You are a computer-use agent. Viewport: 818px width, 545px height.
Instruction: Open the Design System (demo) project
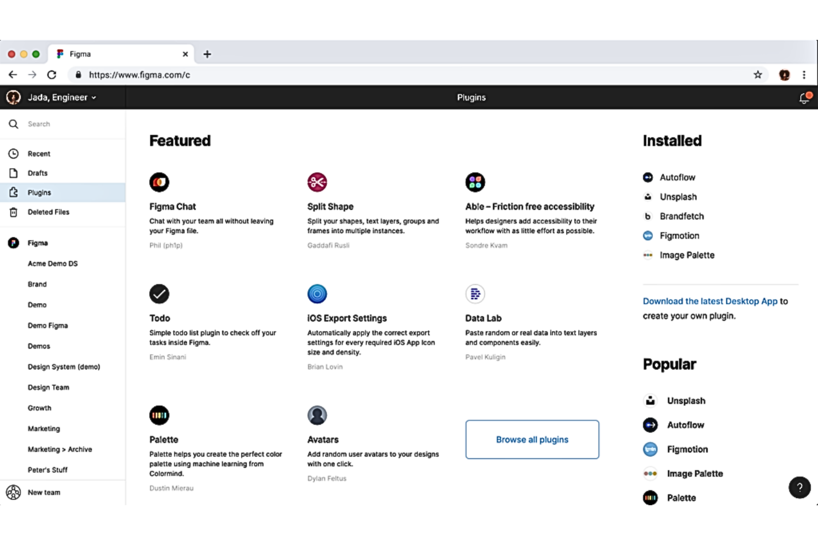tap(64, 367)
